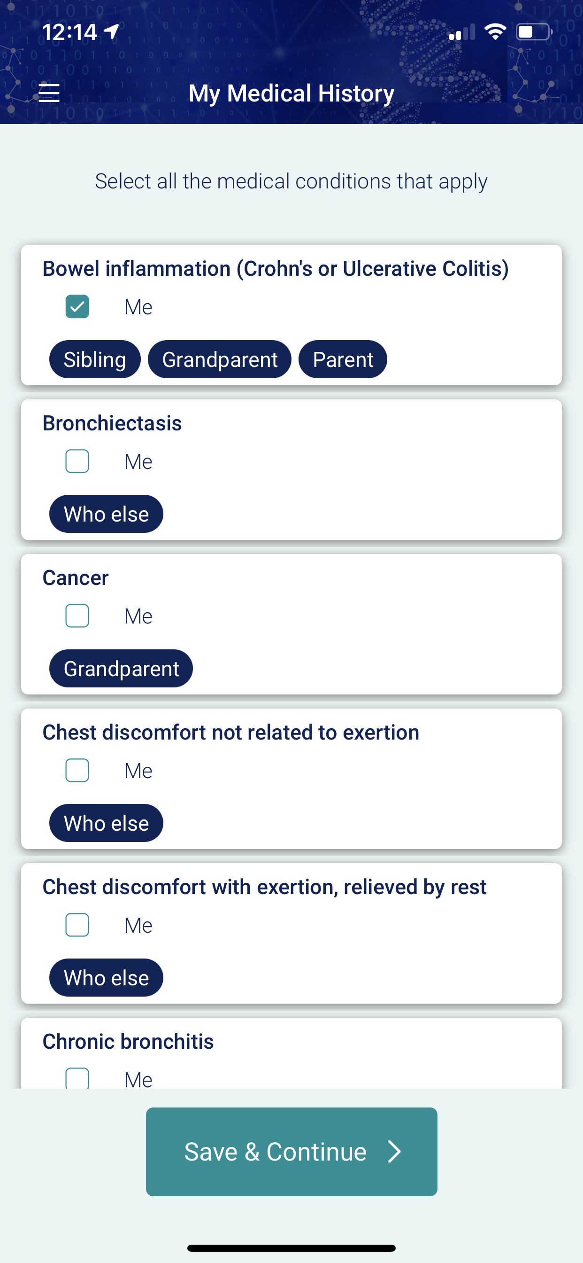Tap the location arrow next to time

tap(112, 32)
